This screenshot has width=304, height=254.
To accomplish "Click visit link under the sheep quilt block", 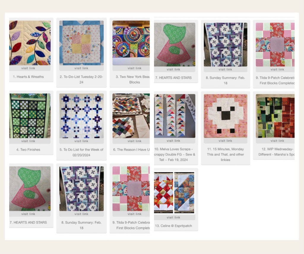I will pyautogui.click(x=226, y=141).
